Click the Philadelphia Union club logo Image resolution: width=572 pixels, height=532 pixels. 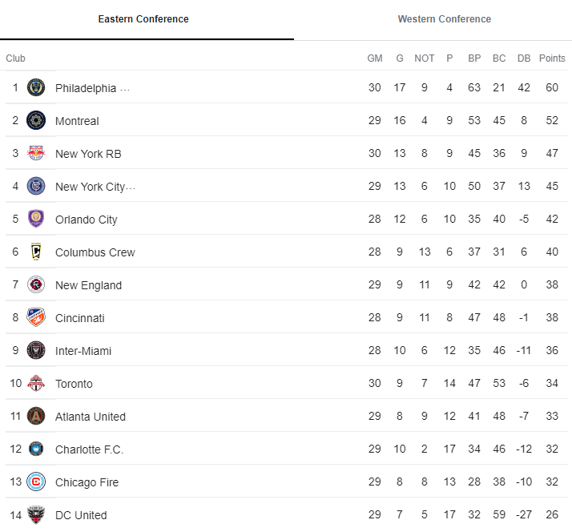[36, 87]
